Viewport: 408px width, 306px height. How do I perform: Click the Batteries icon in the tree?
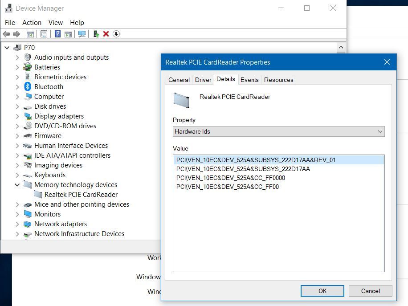28,67
